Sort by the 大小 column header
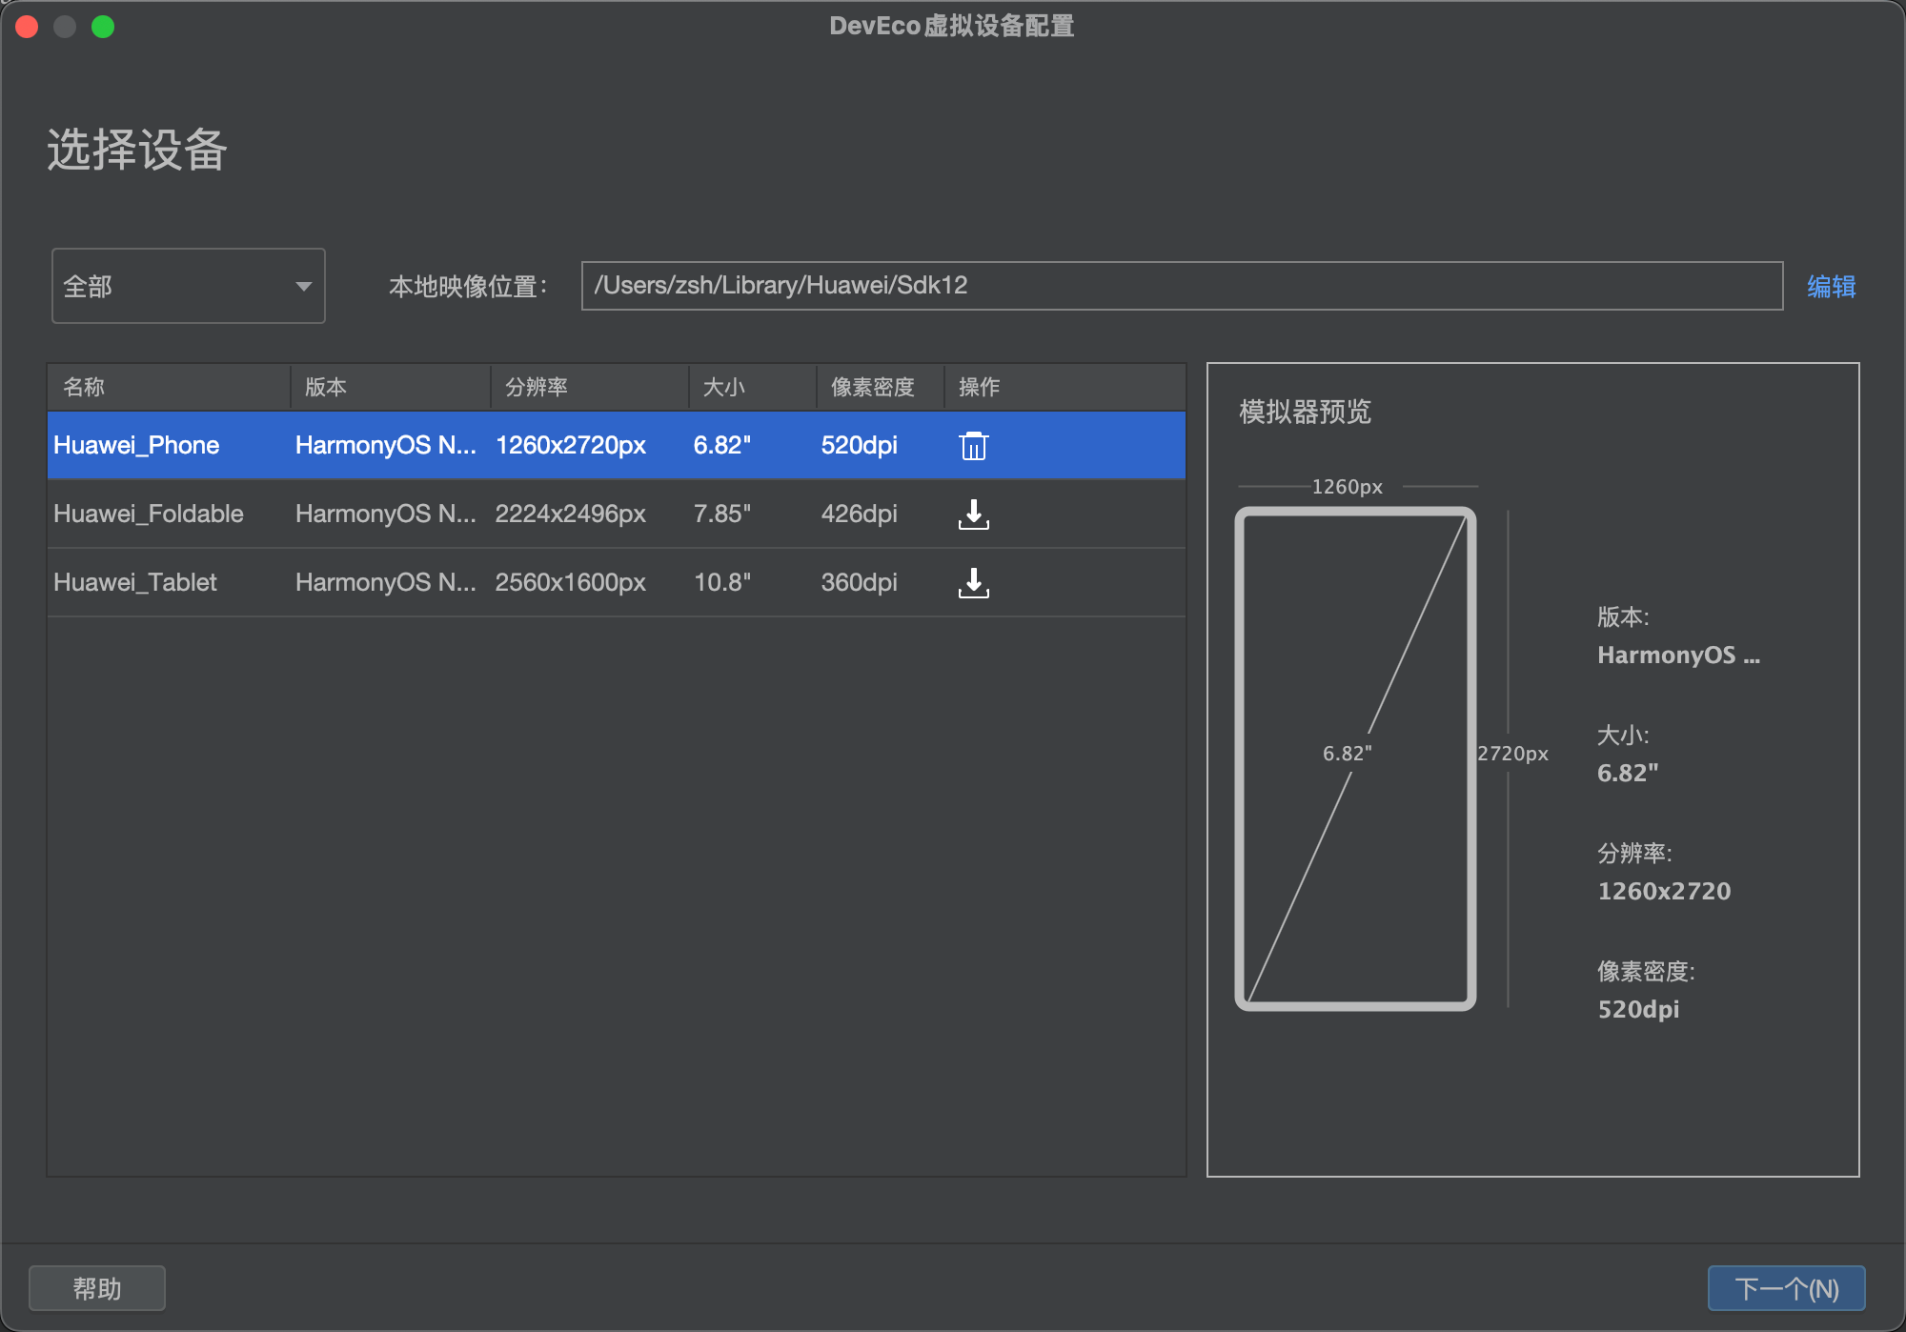The height and width of the screenshot is (1332, 1906). (723, 387)
